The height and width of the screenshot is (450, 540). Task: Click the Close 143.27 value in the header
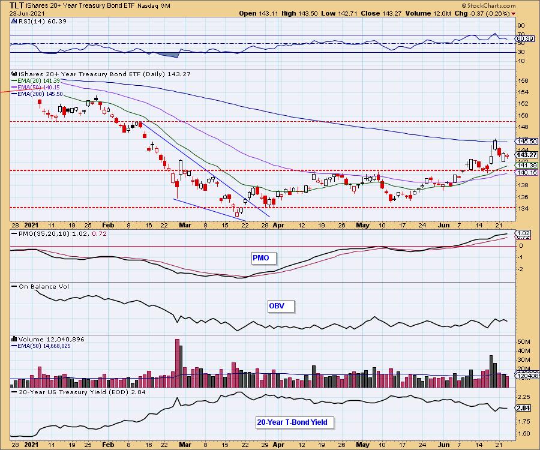(x=381, y=13)
